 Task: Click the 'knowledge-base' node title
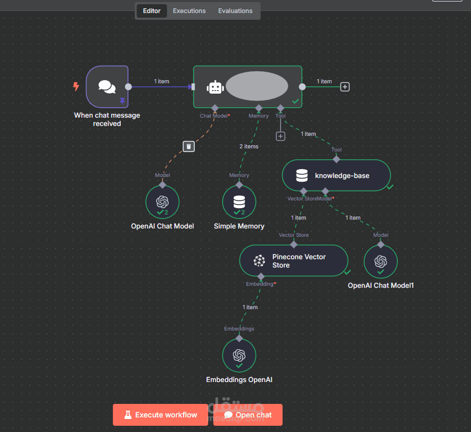click(342, 175)
